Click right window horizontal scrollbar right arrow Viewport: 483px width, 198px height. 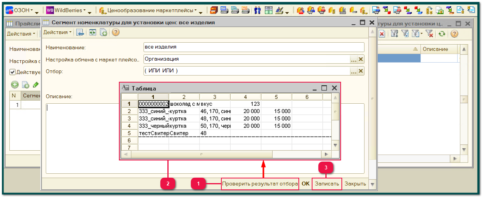tap(455, 158)
